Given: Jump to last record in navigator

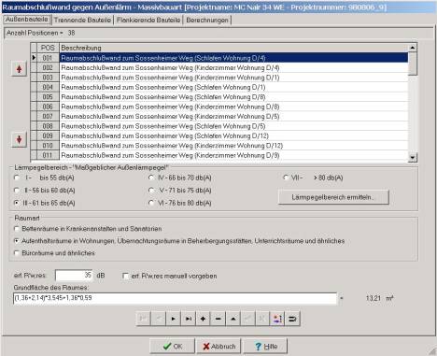Looking at the screenshot, I should [x=188, y=319].
